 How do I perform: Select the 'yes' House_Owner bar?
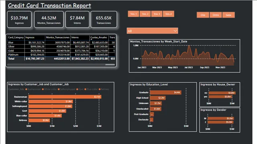tap(220, 97)
